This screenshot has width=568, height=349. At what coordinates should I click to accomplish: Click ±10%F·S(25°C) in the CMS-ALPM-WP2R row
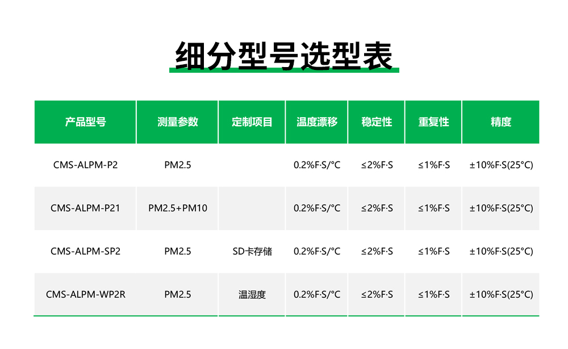coord(501,294)
